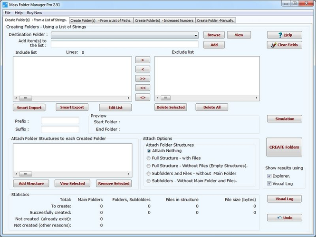Click the View button

[x=239, y=35]
